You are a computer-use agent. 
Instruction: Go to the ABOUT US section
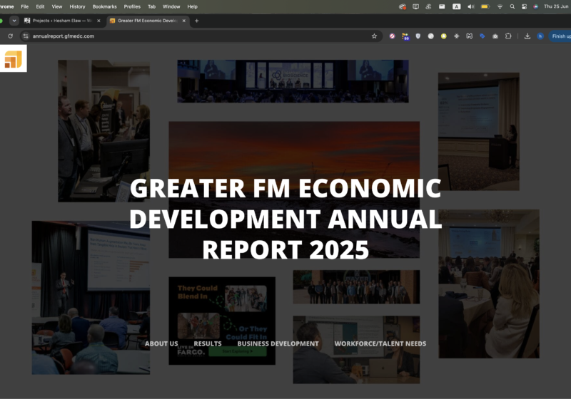tap(161, 343)
